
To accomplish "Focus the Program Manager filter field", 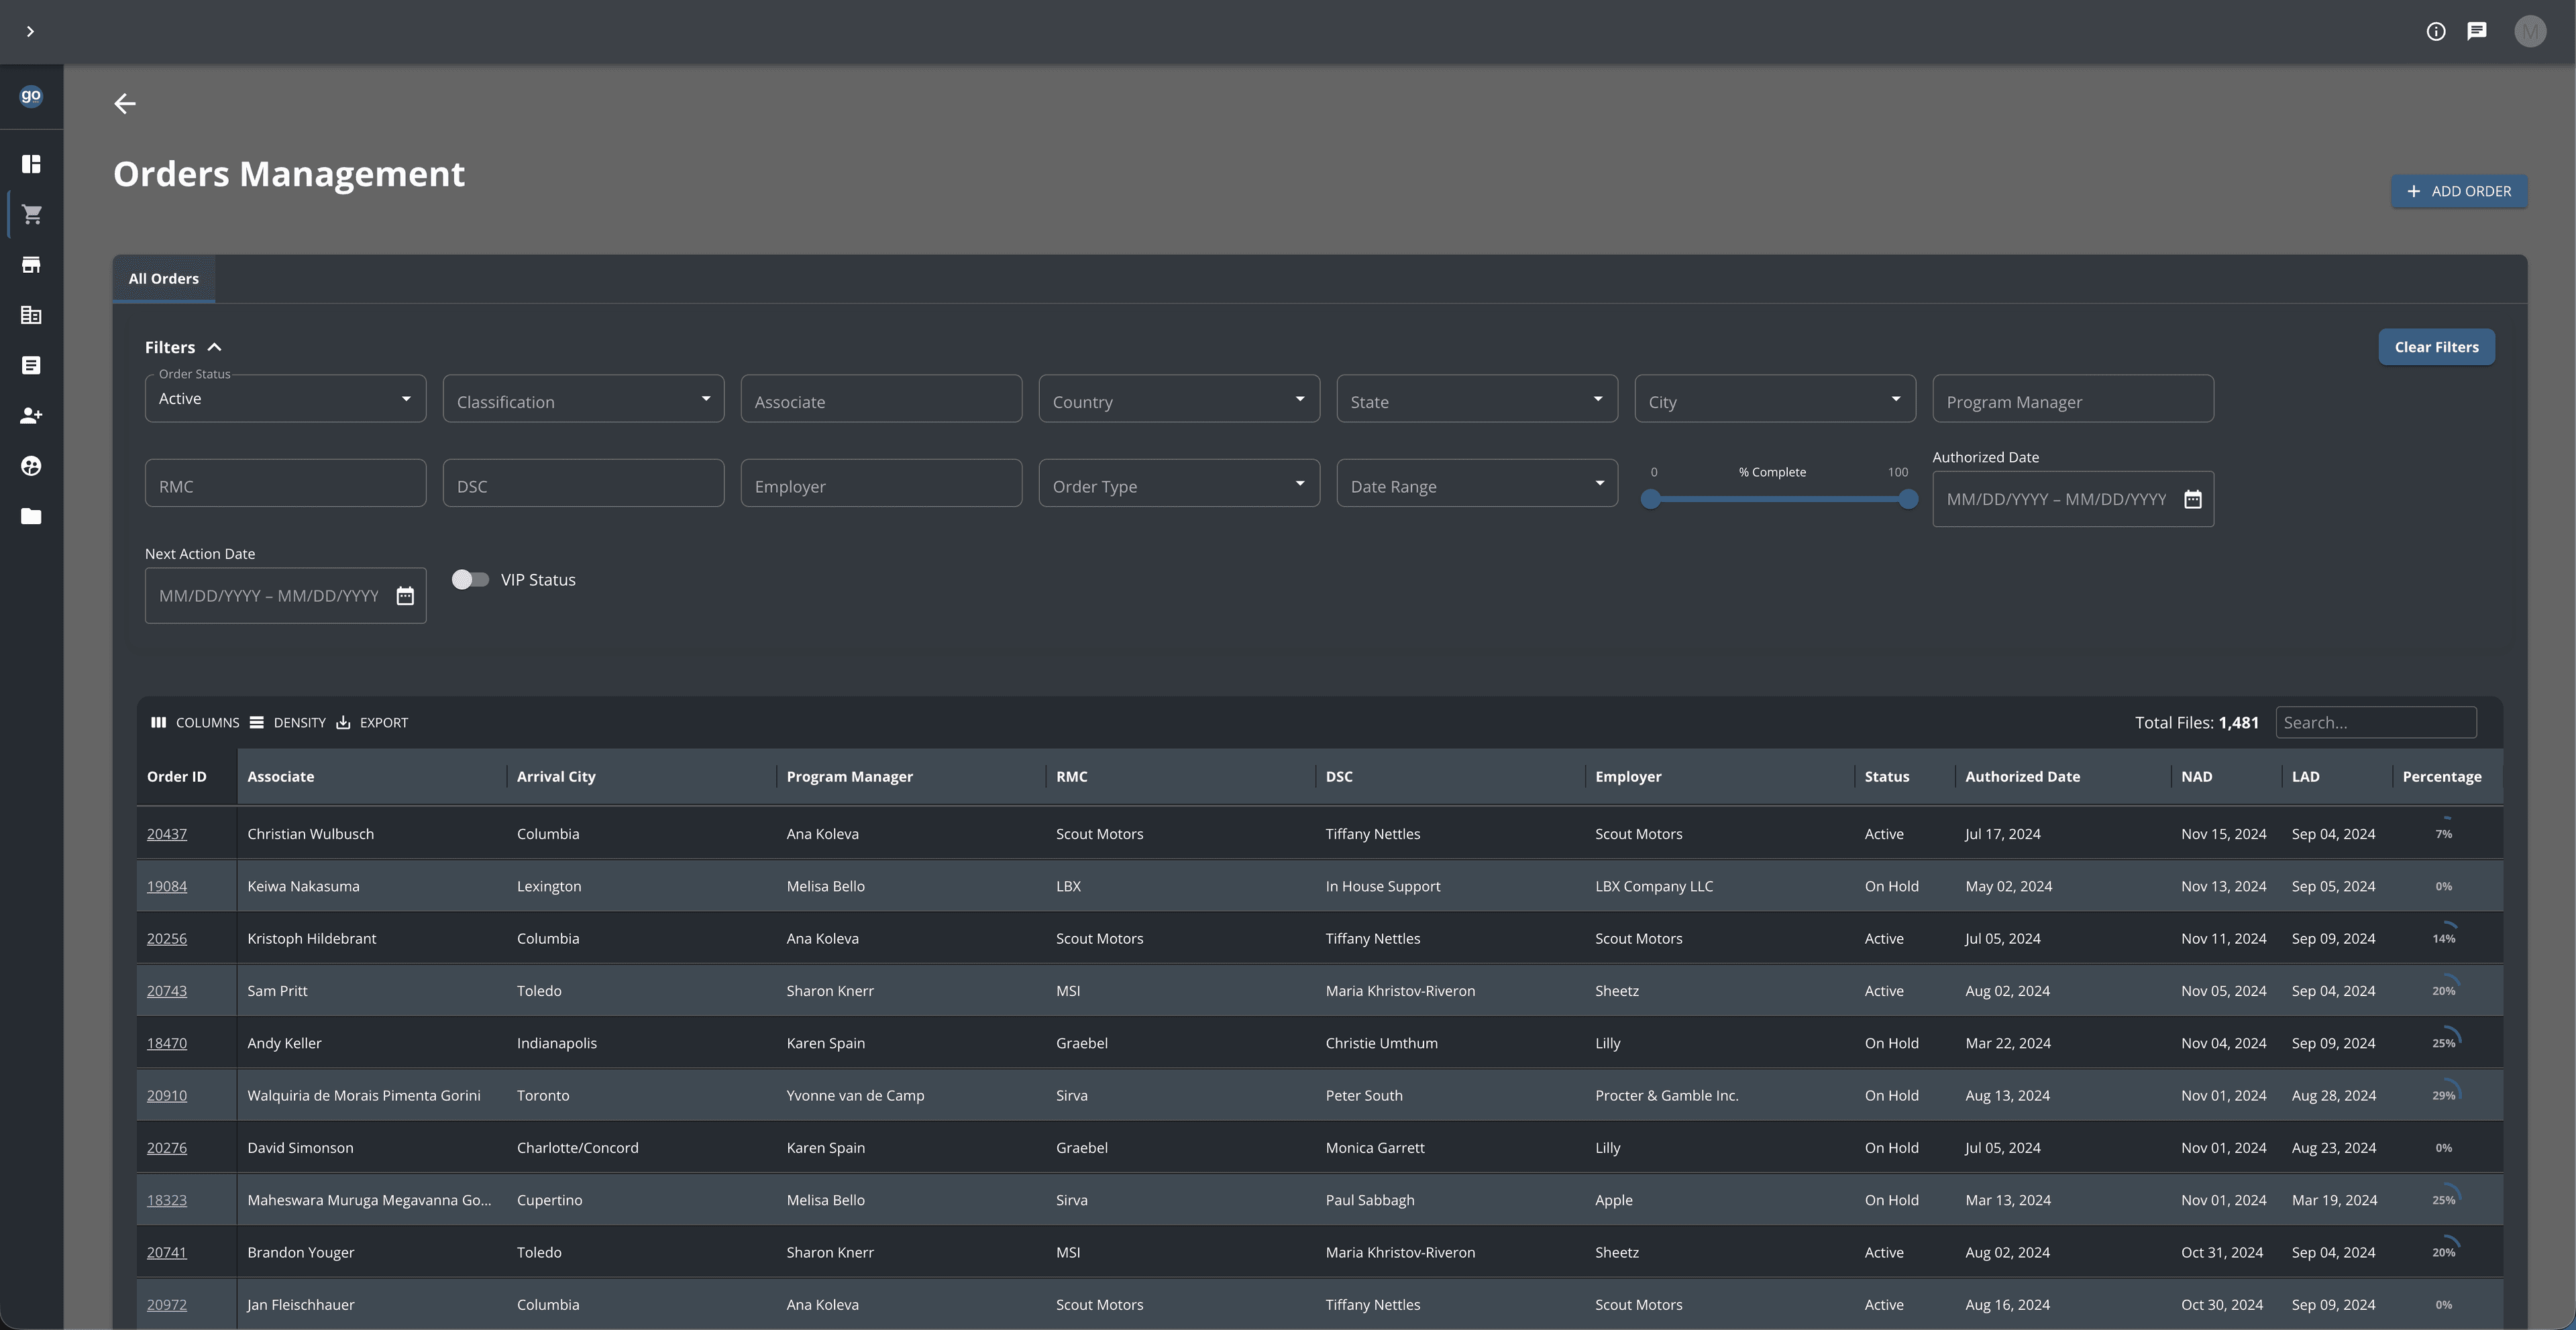I will [x=2073, y=399].
